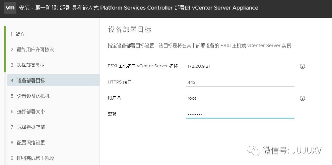Click the installer title text in header bar
This screenshot has height=165, width=332.
(x=139, y=8)
